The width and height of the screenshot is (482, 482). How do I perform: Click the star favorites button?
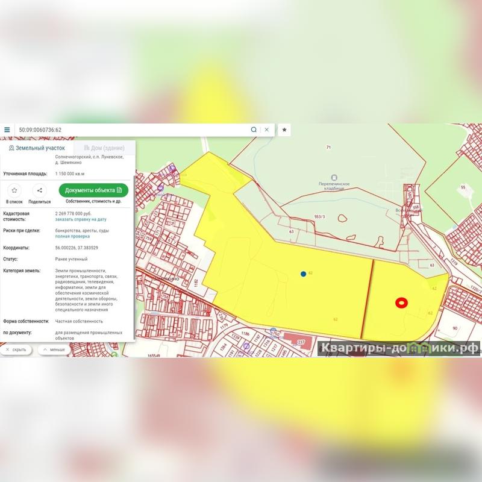pos(284,130)
